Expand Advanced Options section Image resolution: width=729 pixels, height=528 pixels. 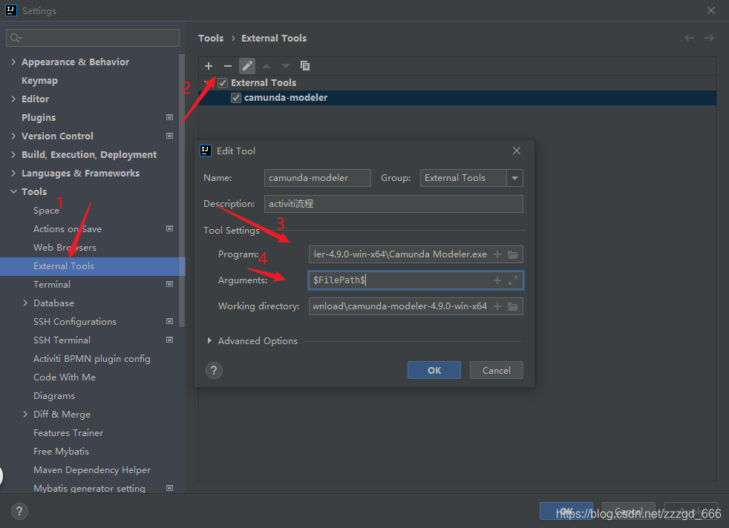(x=209, y=341)
